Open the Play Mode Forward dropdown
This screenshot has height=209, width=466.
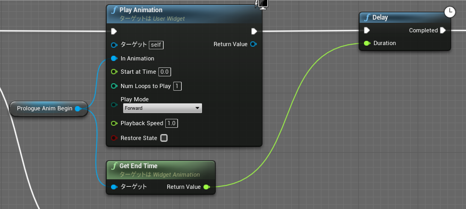point(163,108)
